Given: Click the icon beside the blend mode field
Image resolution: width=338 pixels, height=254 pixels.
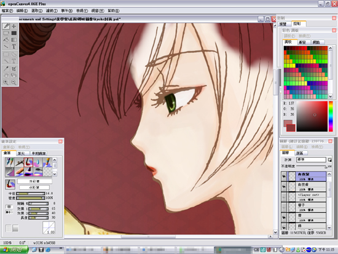Looking at the screenshot, I should click(x=329, y=160).
